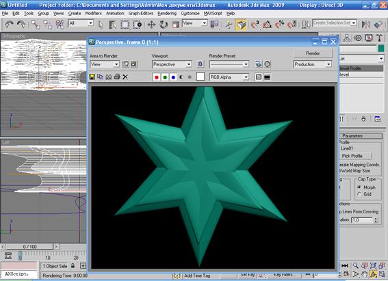The height and width of the screenshot is (281, 388).
Task: Click the Render button
Action: point(313,53)
